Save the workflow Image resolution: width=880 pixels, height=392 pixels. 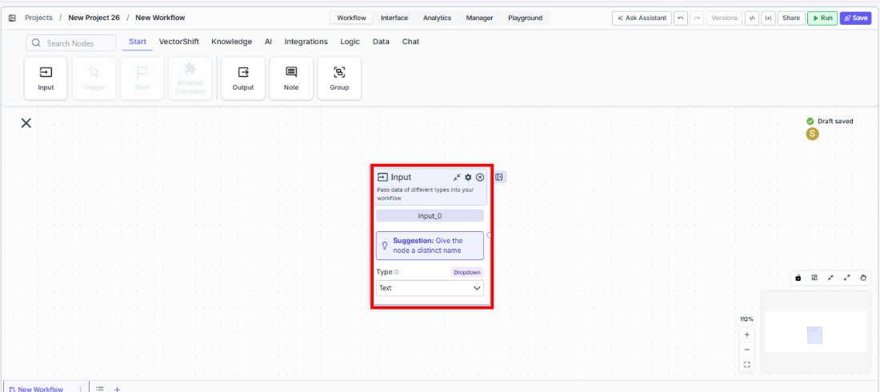coord(855,18)
